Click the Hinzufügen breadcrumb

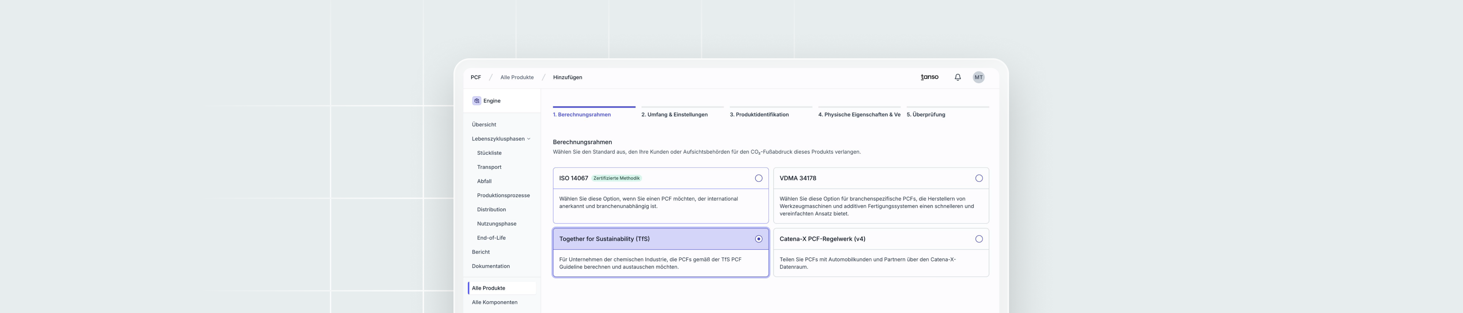567,78
